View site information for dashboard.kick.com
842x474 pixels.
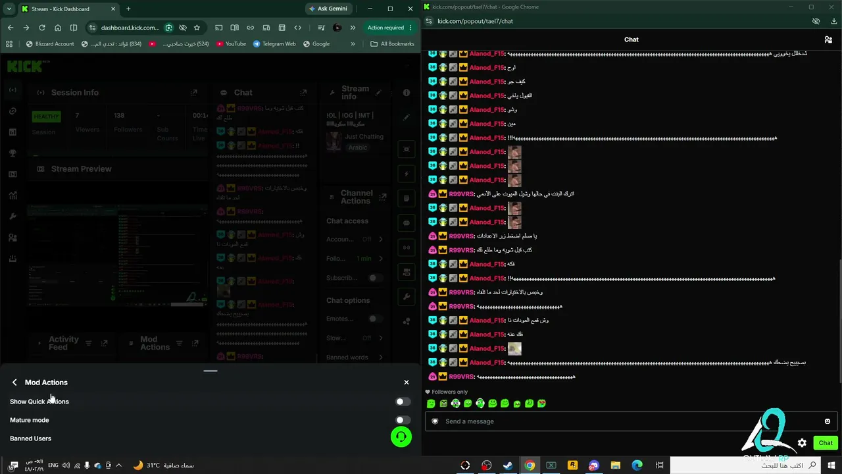[92, 28]
